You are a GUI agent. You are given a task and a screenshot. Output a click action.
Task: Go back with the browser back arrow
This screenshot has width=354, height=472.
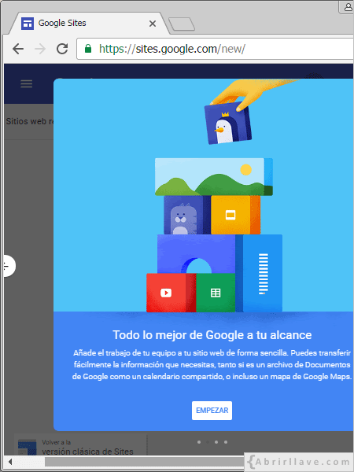tap(18, 49)
